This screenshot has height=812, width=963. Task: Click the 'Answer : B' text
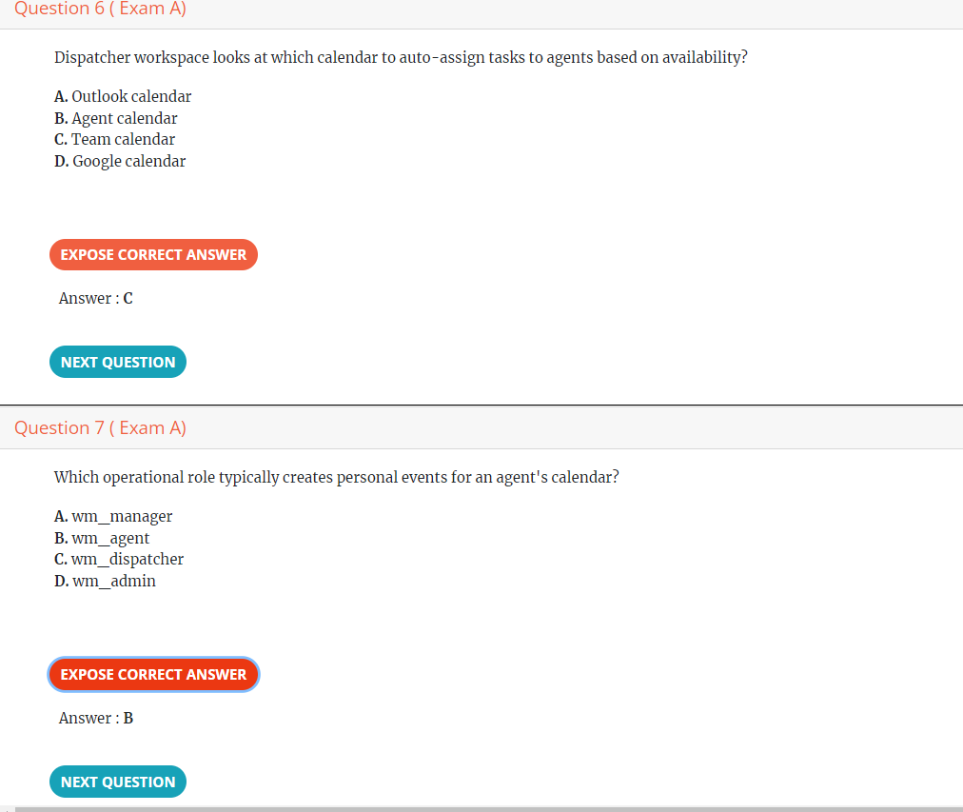click(x=96, y=718)
